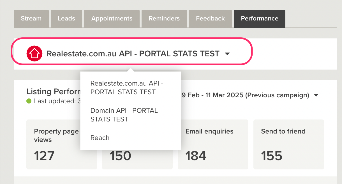
Task: Select the Reminders tab
Action: click(x=164, y=19)
